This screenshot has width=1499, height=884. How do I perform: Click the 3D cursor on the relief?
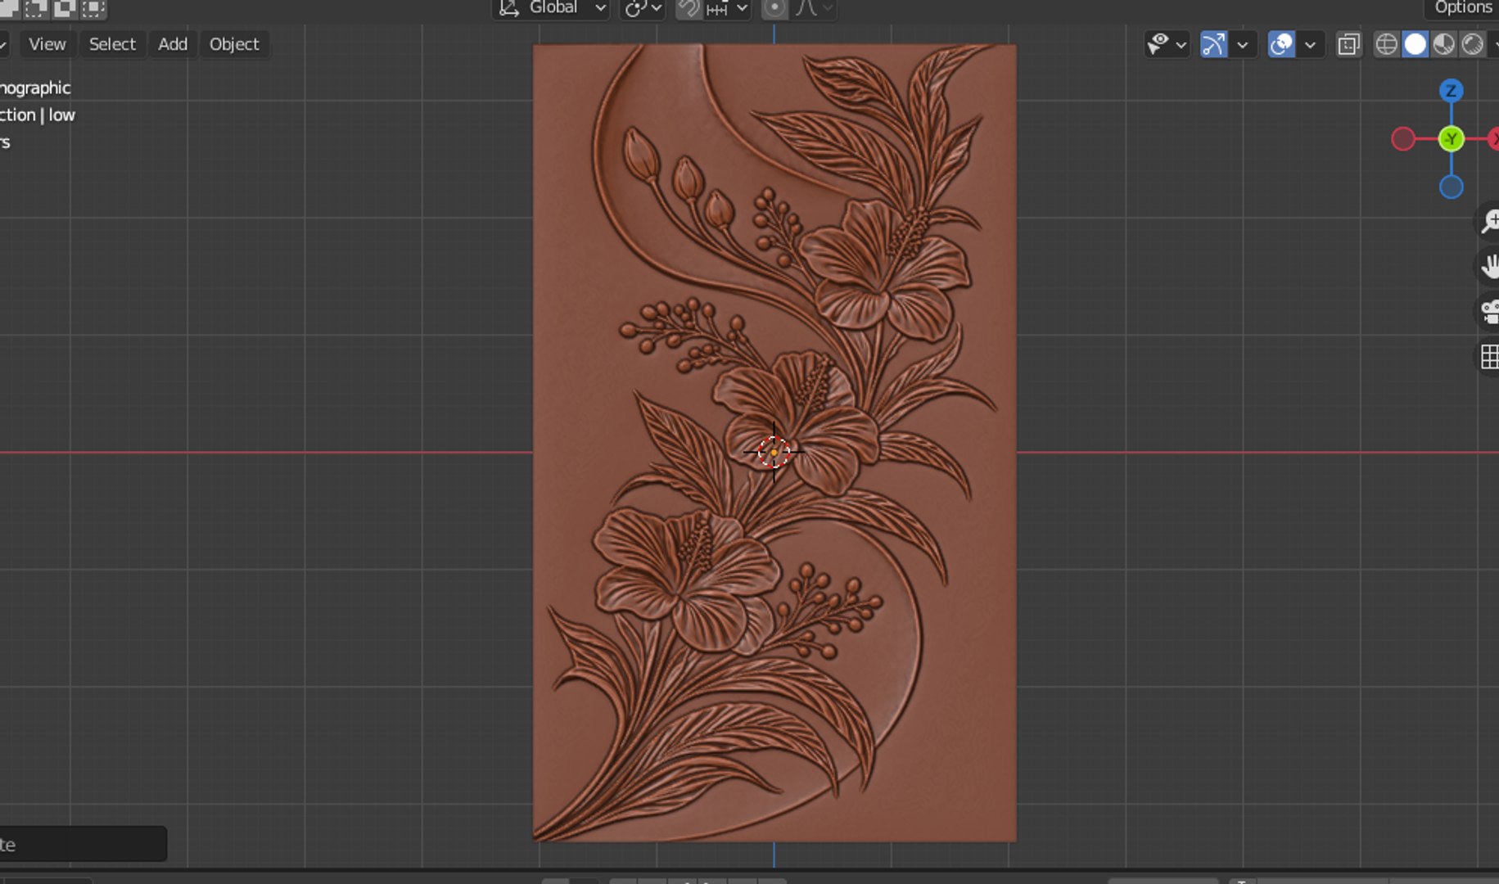774,452
